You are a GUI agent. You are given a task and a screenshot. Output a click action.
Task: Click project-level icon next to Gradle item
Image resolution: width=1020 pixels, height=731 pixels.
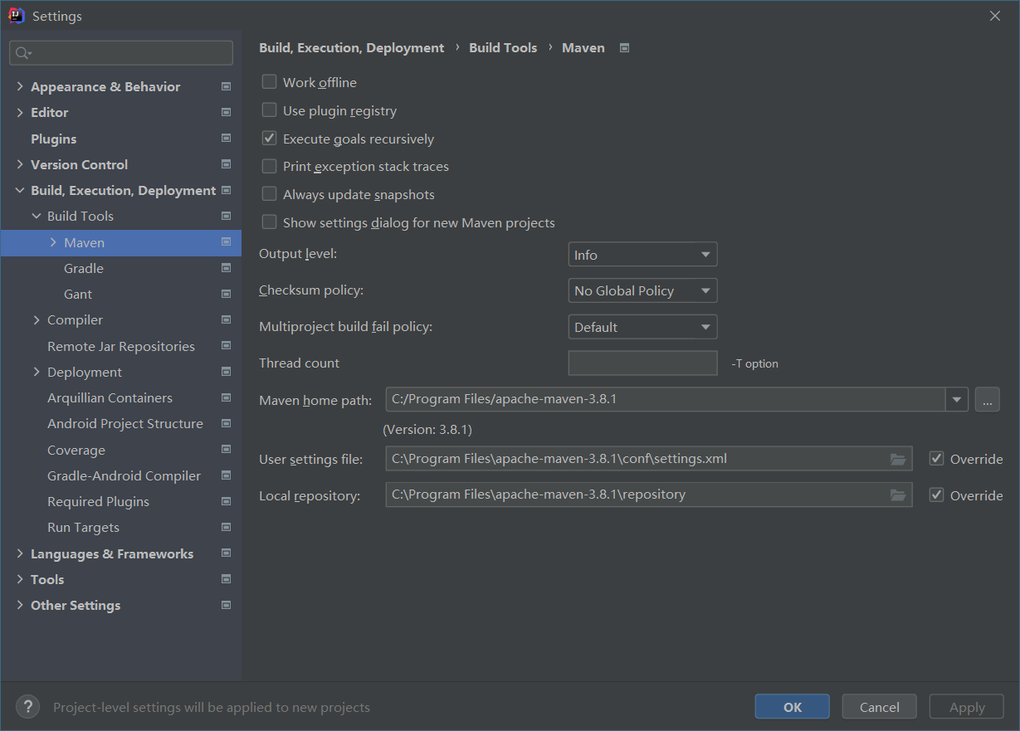pyautogui.click(x=226, y=268)
